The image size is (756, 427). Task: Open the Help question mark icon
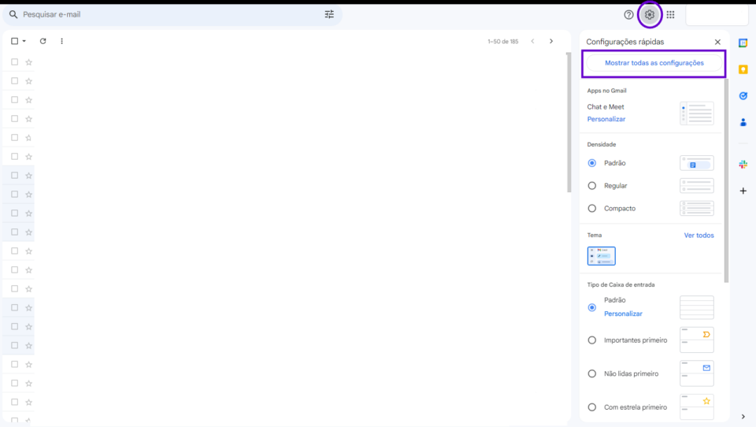[628, 14]
